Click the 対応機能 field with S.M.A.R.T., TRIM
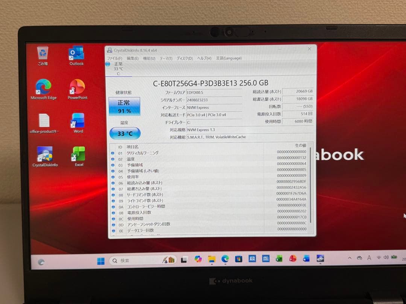 (250, 137)
